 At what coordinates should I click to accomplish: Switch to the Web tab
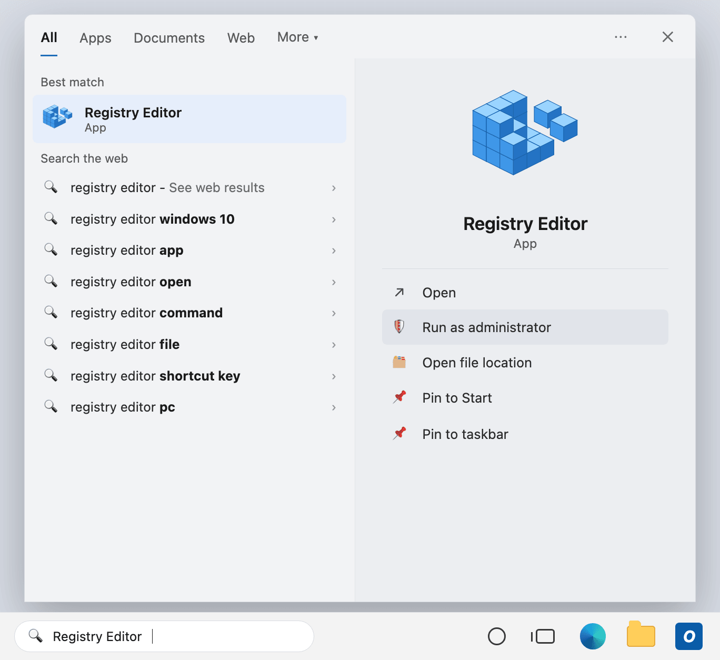coord(241,38)
